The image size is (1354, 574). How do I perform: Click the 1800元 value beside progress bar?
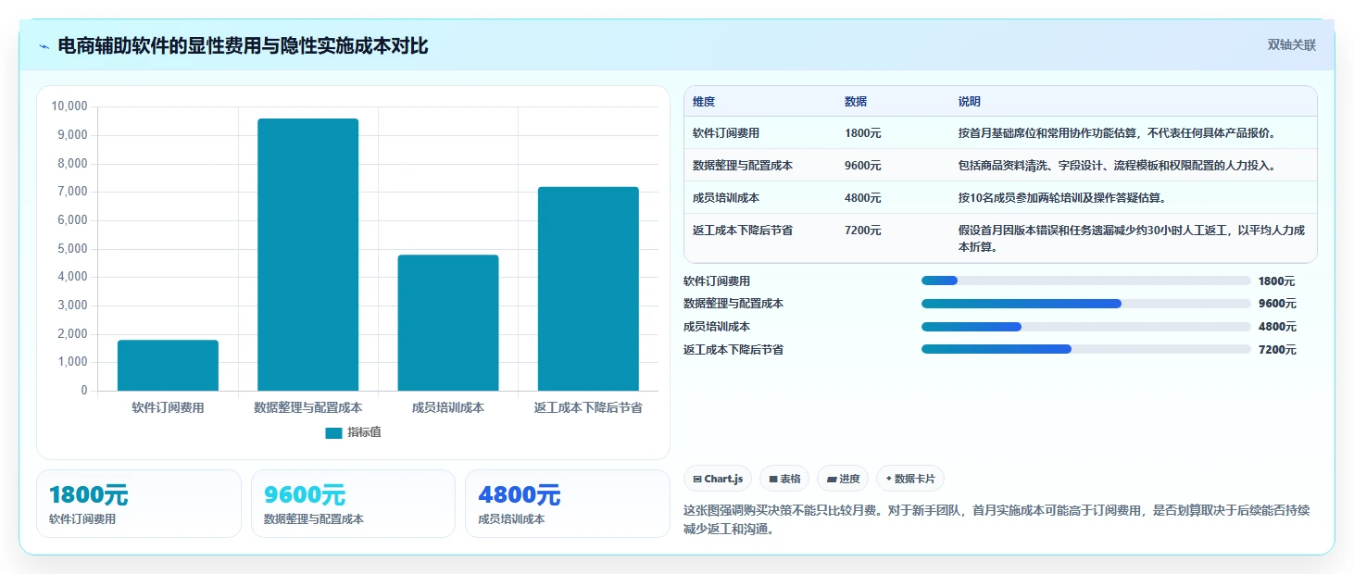pos(1277,281)
